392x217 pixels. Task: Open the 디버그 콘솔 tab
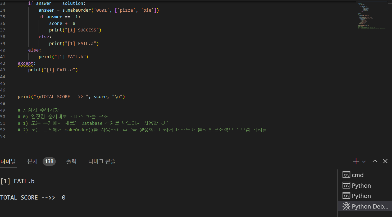(x=102, y=161)
